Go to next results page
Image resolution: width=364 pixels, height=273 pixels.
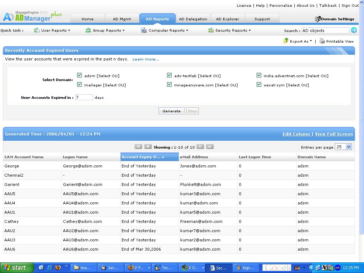tap(200, 146)
